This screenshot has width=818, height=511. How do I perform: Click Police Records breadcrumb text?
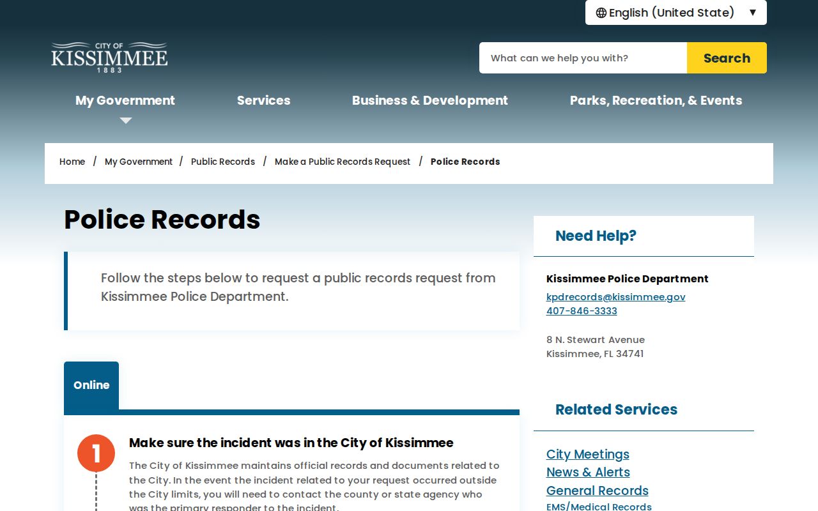[x=465, y=162]
